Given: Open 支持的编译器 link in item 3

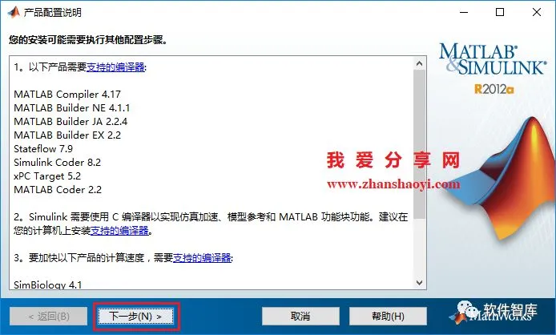Looking at the screenshot, I should pyautogui.click(x=202, y=257).
